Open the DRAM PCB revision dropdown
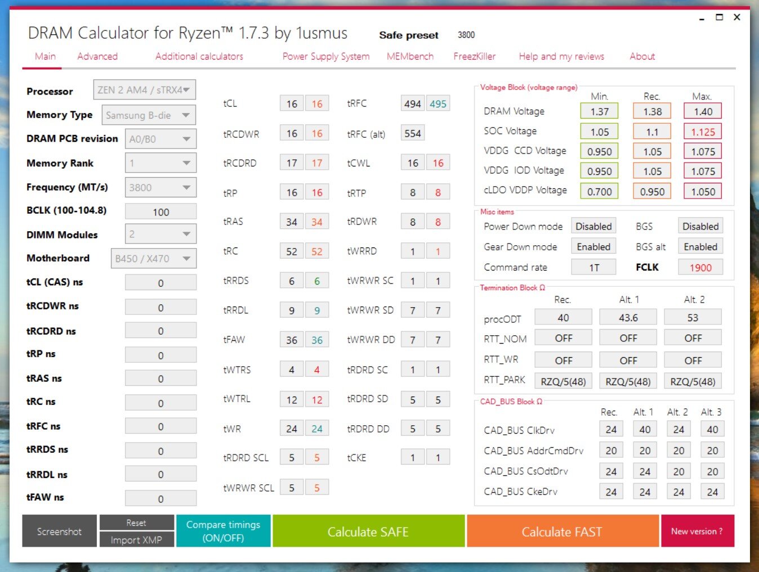Image resolution: width=759 pixels, height=572 pixels. click(160, 139)
